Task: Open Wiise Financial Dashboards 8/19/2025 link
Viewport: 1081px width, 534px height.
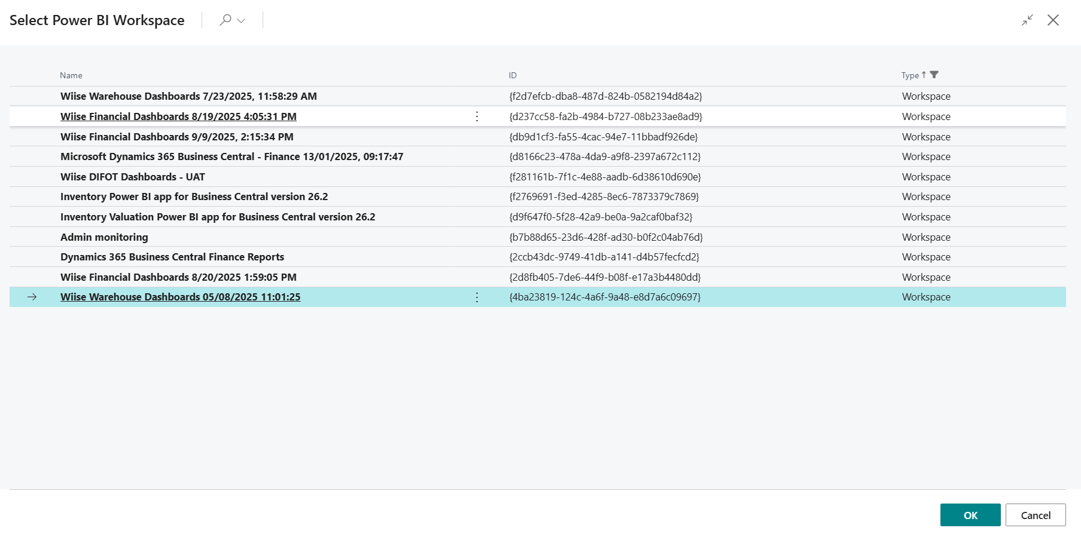Action: point(178,116)
